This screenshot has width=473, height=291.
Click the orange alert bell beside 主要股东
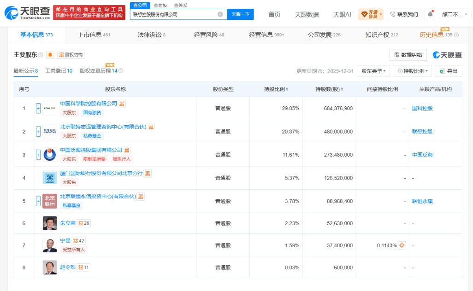point(50,55)
